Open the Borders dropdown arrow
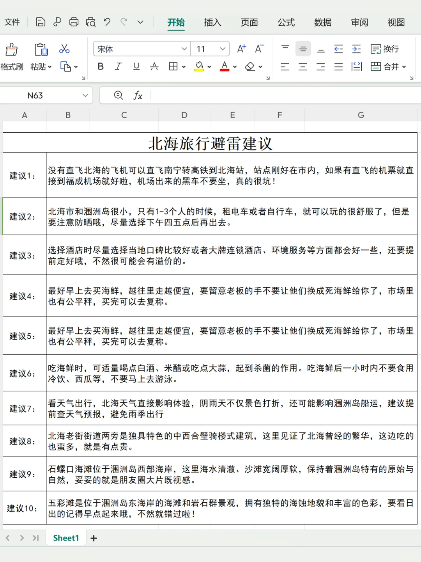Screen dimensions: 421x562 (184, 67)
